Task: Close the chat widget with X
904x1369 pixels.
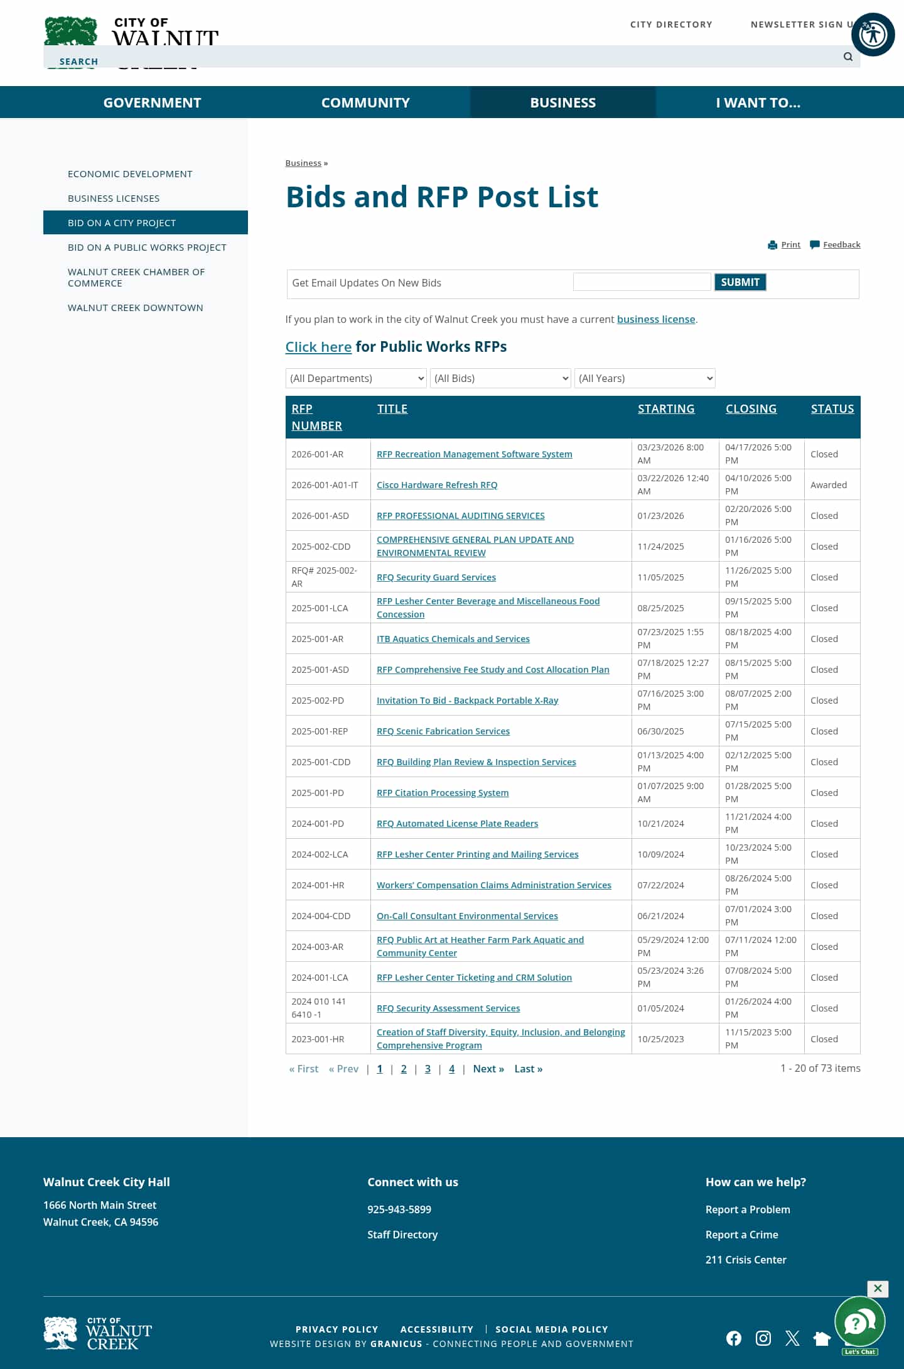Action: point(878,1289)
